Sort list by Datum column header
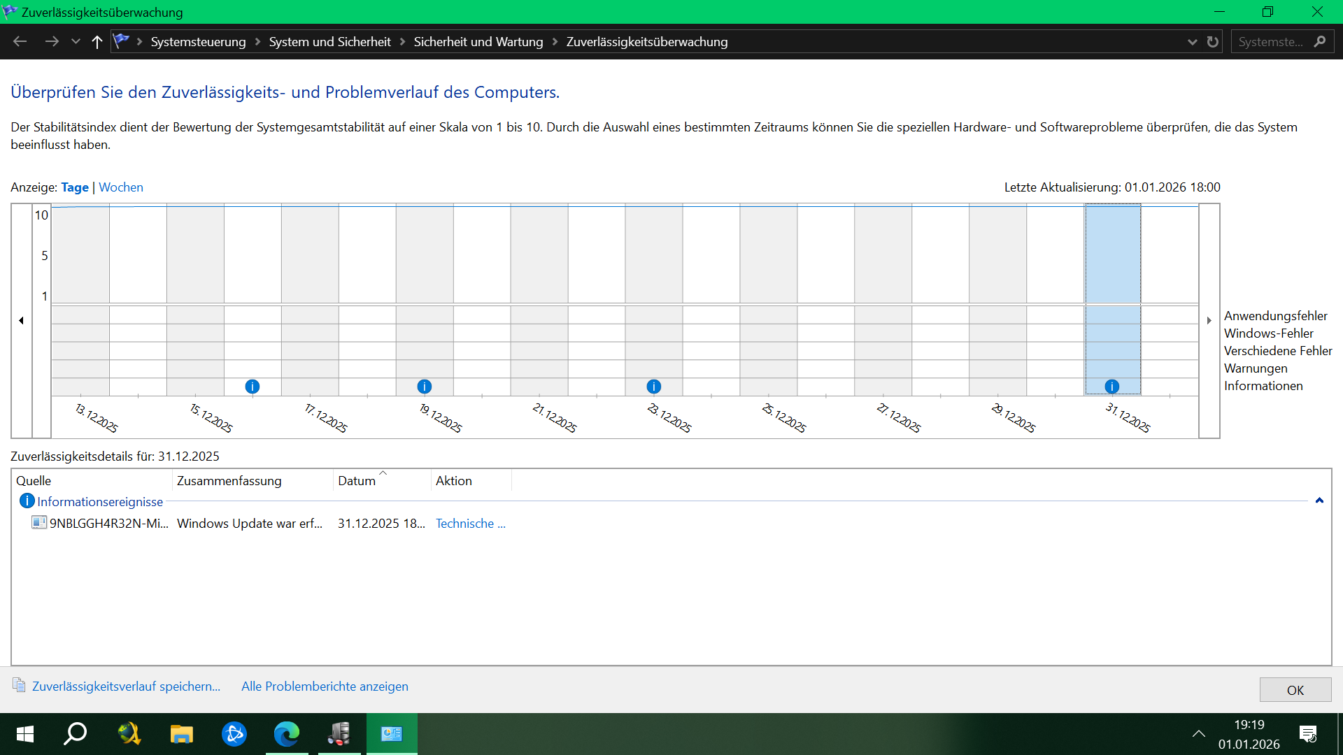Screen dimensions: 1343x755 (x=357, y=481)
